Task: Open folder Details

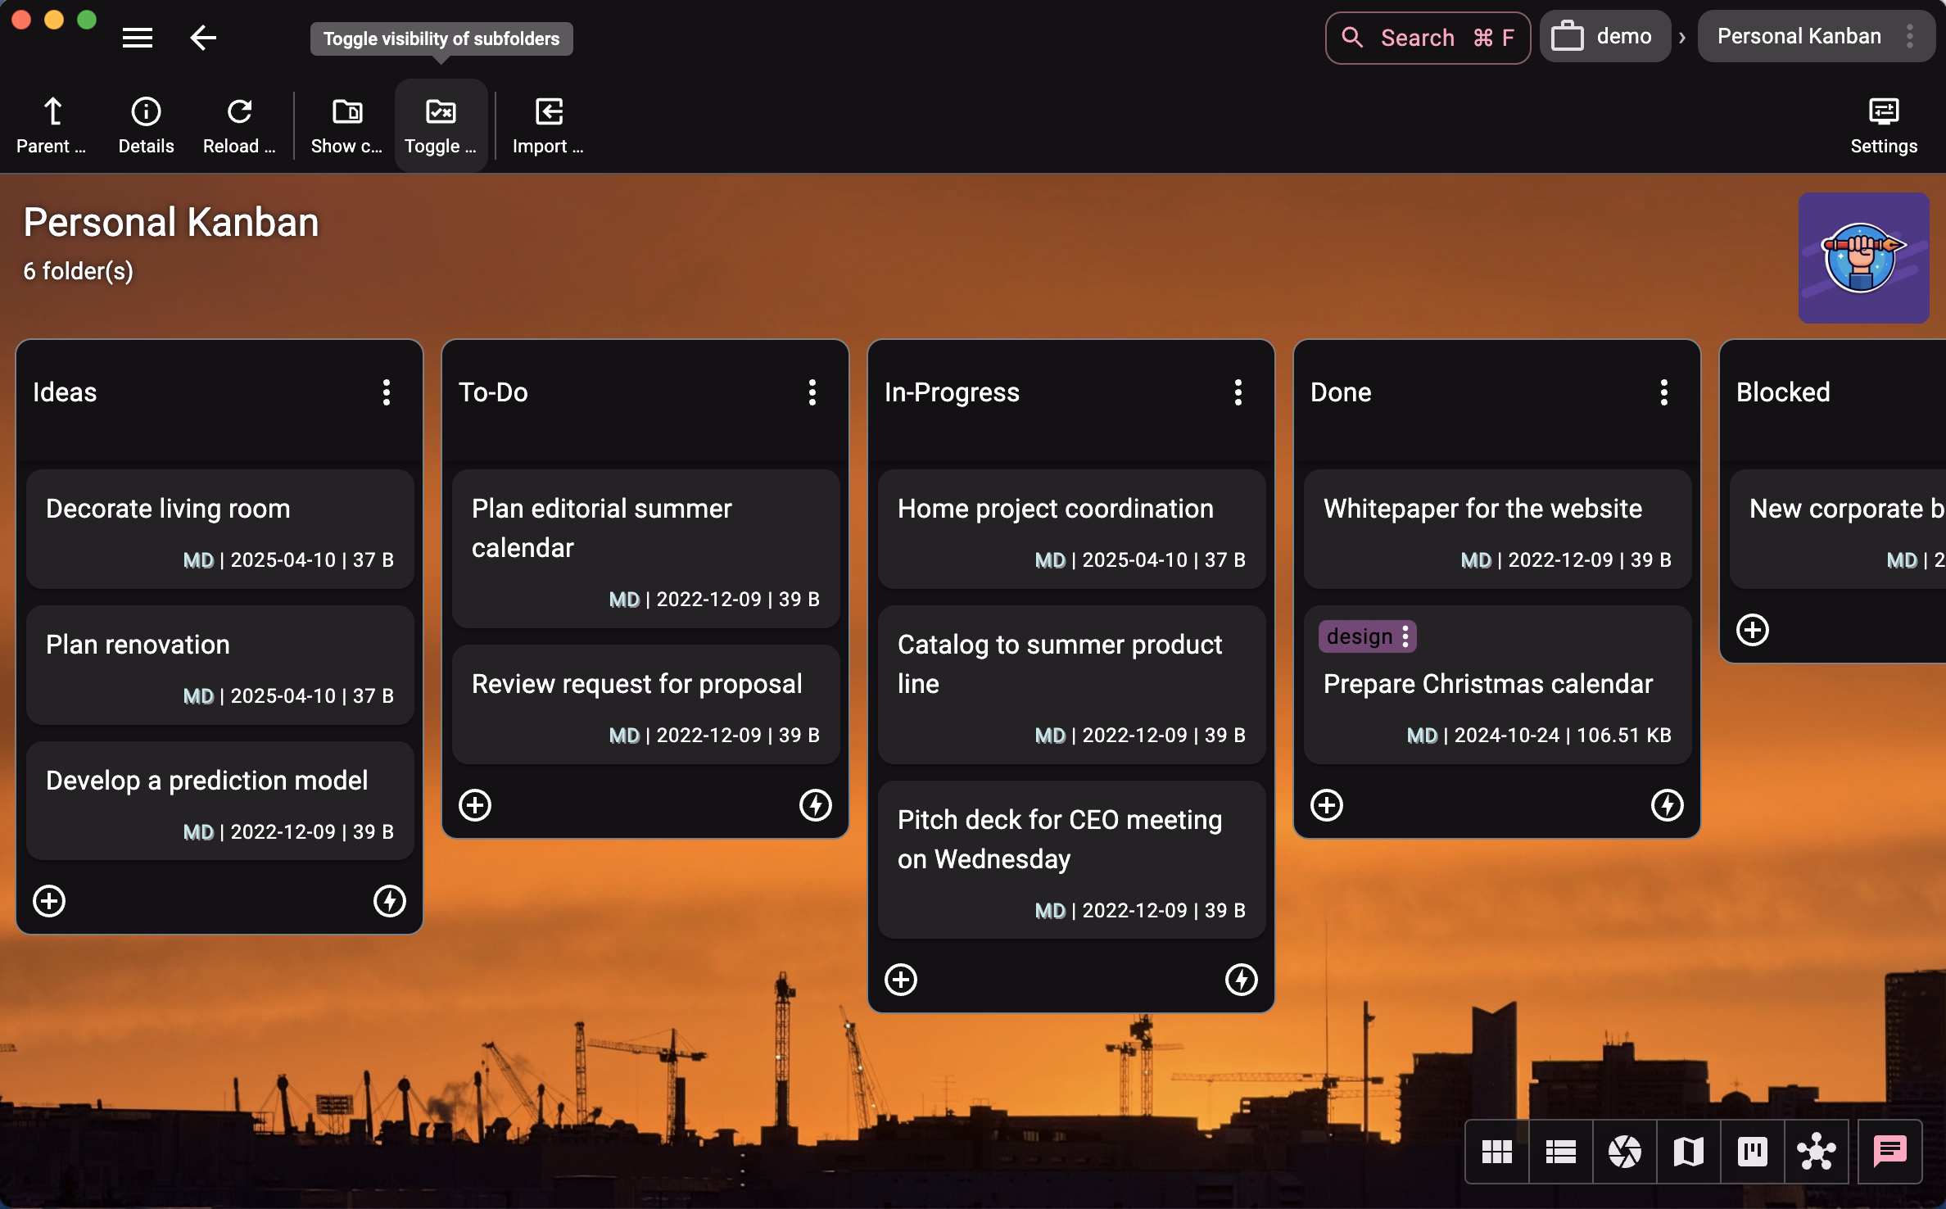Action: 145,123
